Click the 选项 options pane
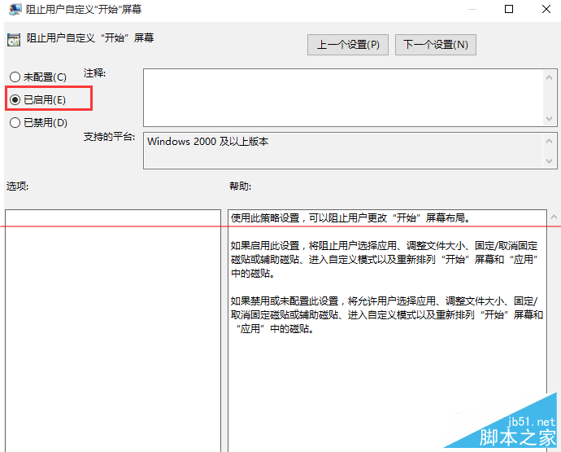This screenshot has width=561, height=452. [x=113, y=331]
